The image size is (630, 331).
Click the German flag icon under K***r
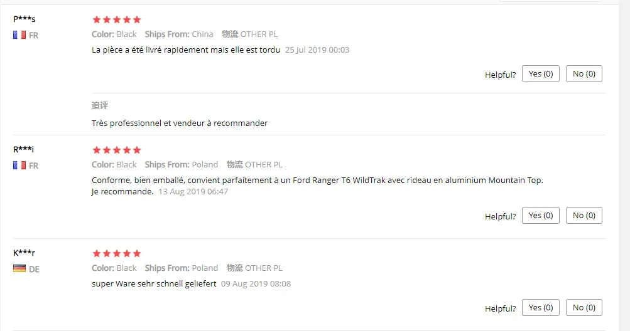coord(19,268)
